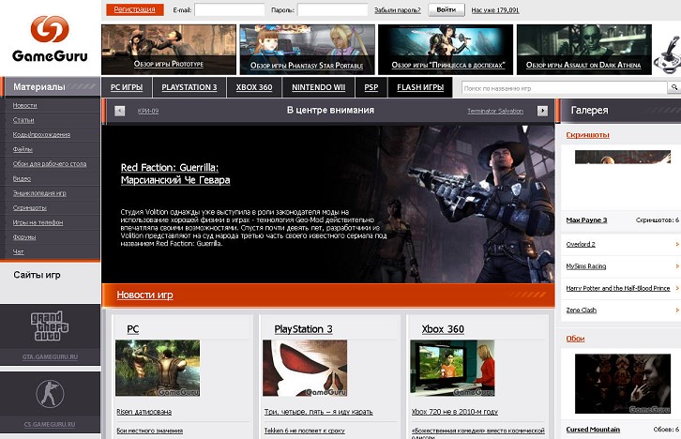Open the Xbox 360 news TV thumbnail
This screenshot has height=439, width=681.
452,368
